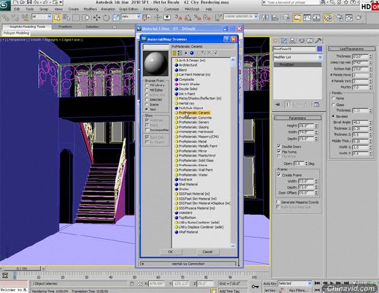Click the material browser list scrollbar
Image resolution: width=379 pixels, height=293 pixels.
233,152
